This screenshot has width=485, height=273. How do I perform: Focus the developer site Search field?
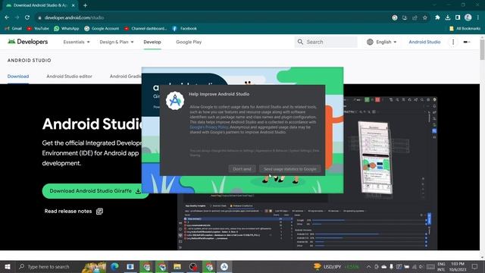point(326,42)
